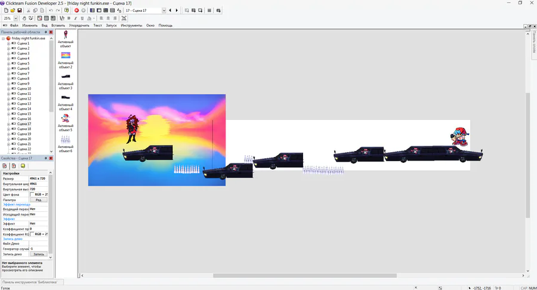Expand Сцена 10 tree node
Screen dimensions: 537x290
8,89
